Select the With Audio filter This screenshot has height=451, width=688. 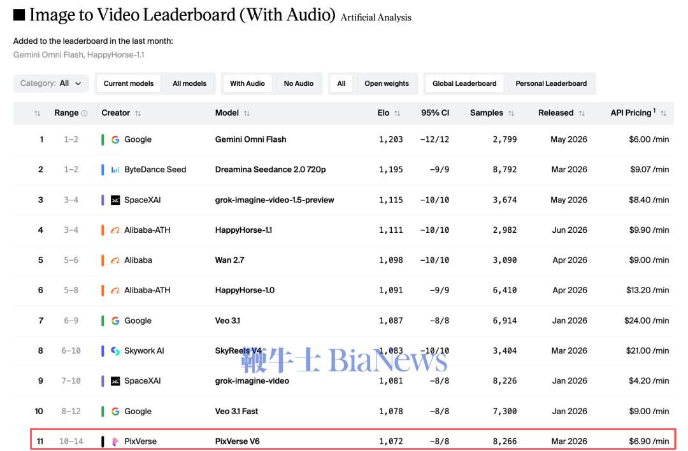247,83
